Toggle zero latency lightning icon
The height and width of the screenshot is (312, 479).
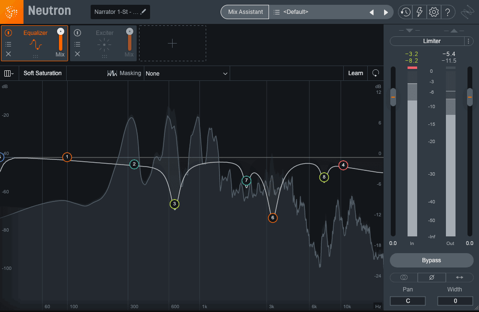pos(420,12)
